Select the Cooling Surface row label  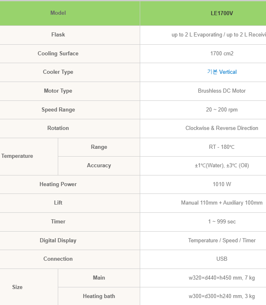click(x=58, y=54)
